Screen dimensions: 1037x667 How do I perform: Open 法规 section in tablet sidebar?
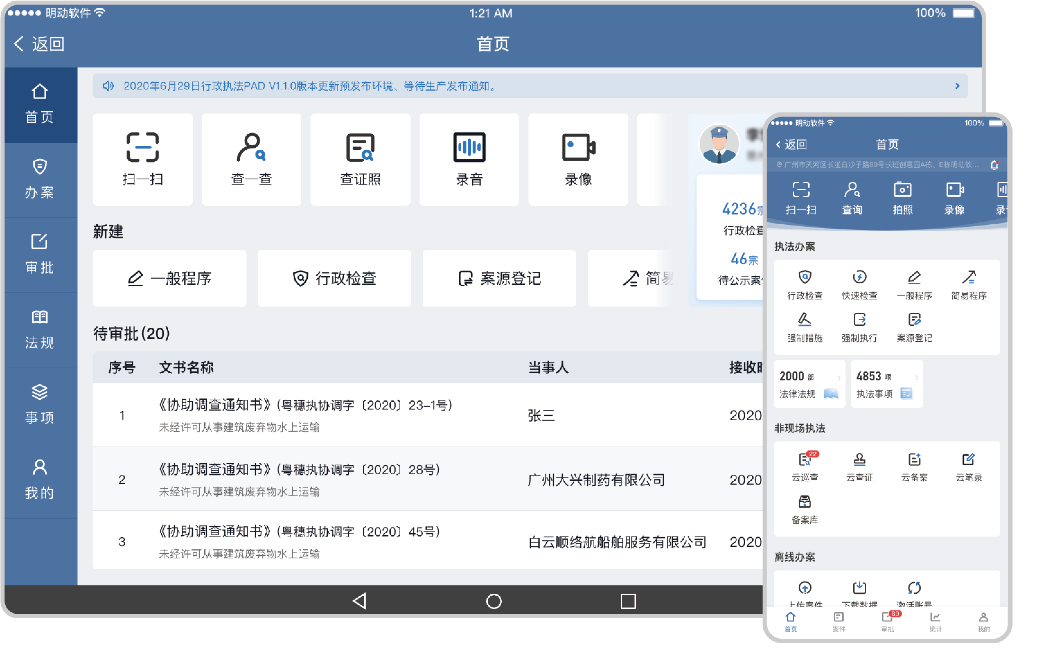40,329
